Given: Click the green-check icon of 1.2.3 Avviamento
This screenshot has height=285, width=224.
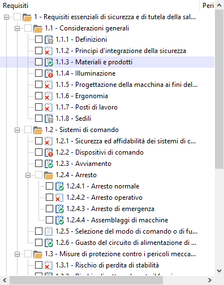Looking at the screenshot, I should click(49, 164).
